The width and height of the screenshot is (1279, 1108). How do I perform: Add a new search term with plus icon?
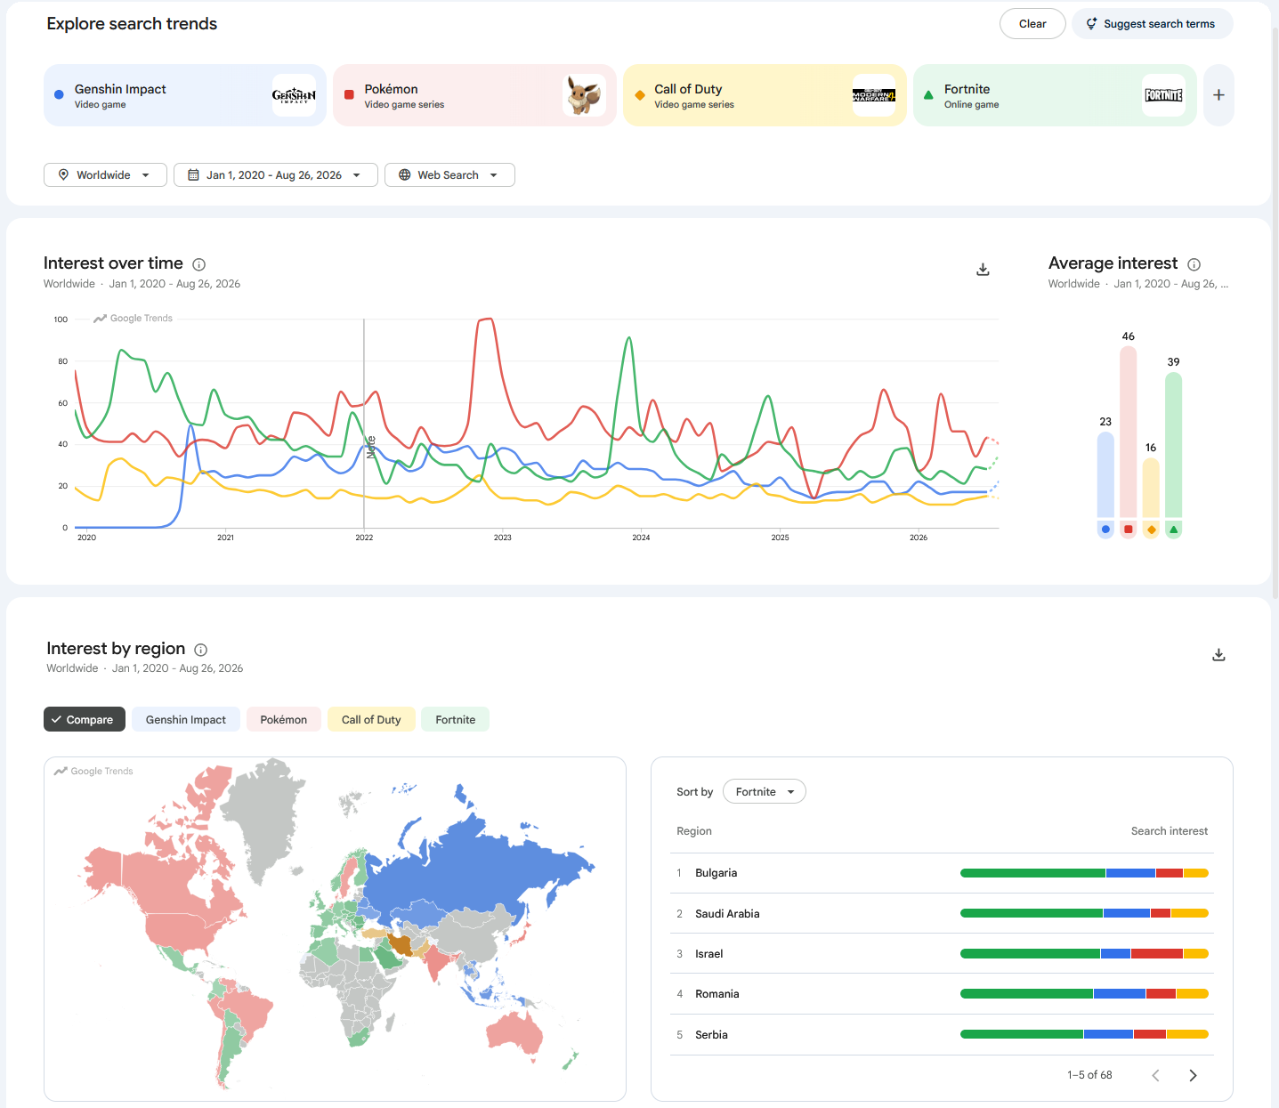[x=1218, y=95]
